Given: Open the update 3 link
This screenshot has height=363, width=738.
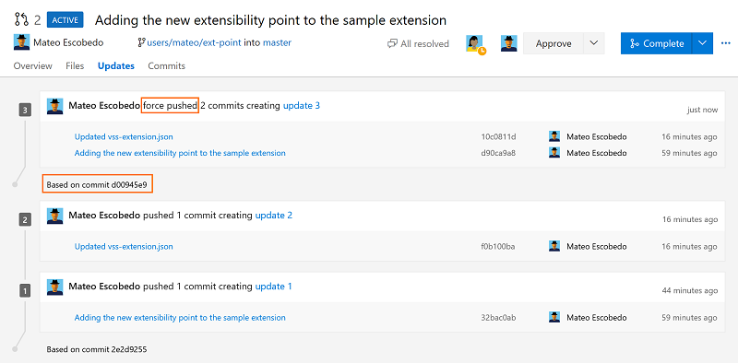Looking at the screenshot, I should point(302,106).
